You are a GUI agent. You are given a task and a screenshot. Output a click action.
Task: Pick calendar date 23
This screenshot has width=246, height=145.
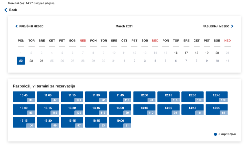click(x=31, y=61)
